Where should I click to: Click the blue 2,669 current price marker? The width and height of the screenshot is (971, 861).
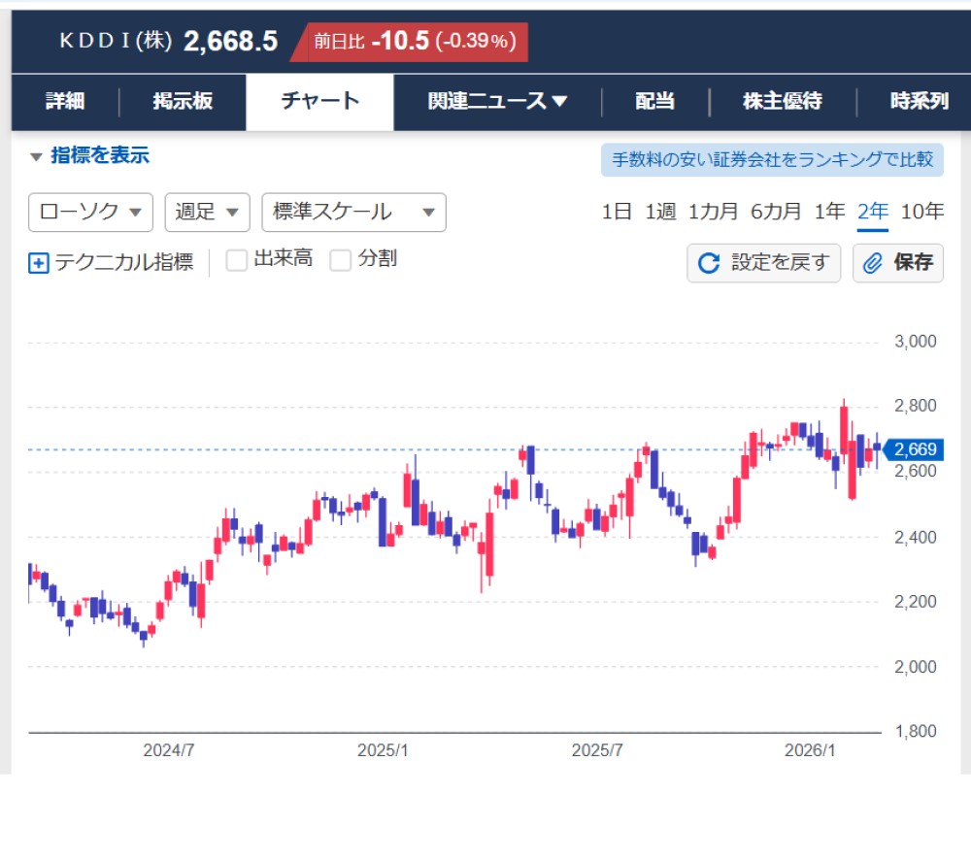click(913, 449)
